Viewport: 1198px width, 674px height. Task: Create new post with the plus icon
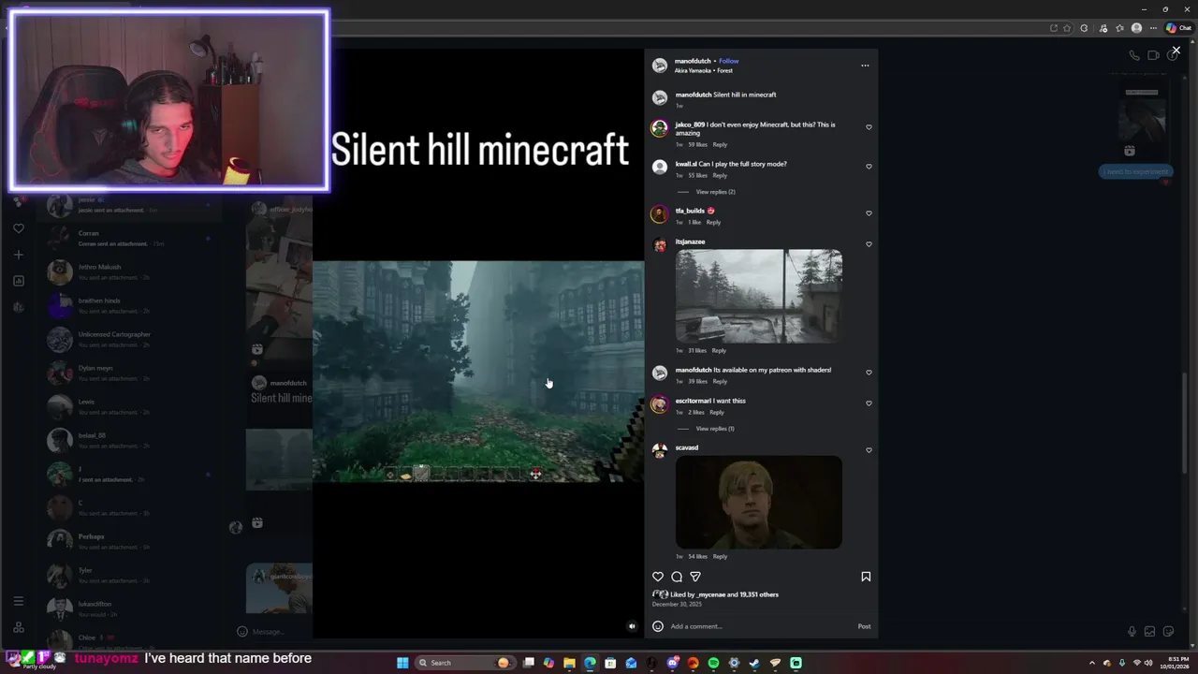19,255
